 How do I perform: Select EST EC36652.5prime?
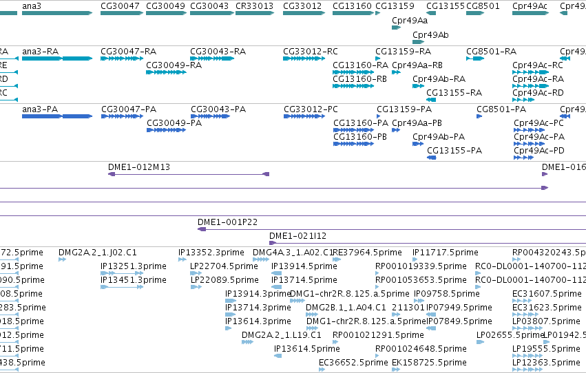point(322,370)
